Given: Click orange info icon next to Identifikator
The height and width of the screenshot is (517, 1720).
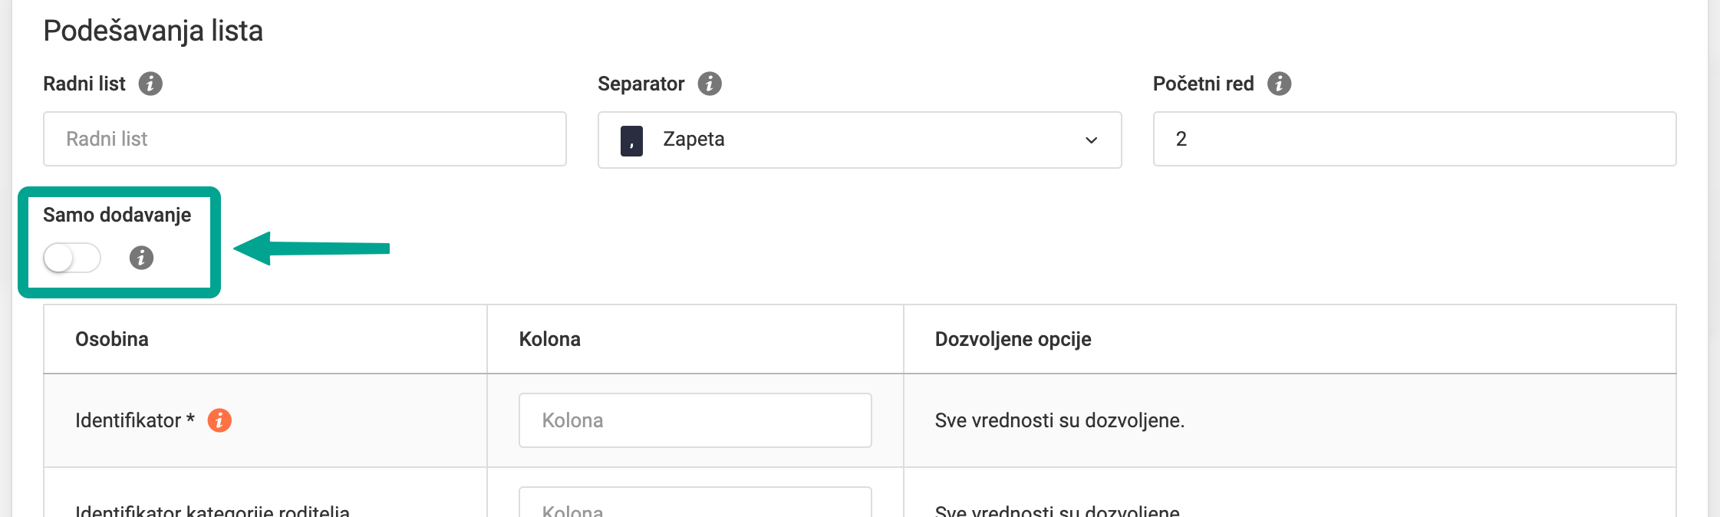Looking at the screenshot, I should coord(219,420).
